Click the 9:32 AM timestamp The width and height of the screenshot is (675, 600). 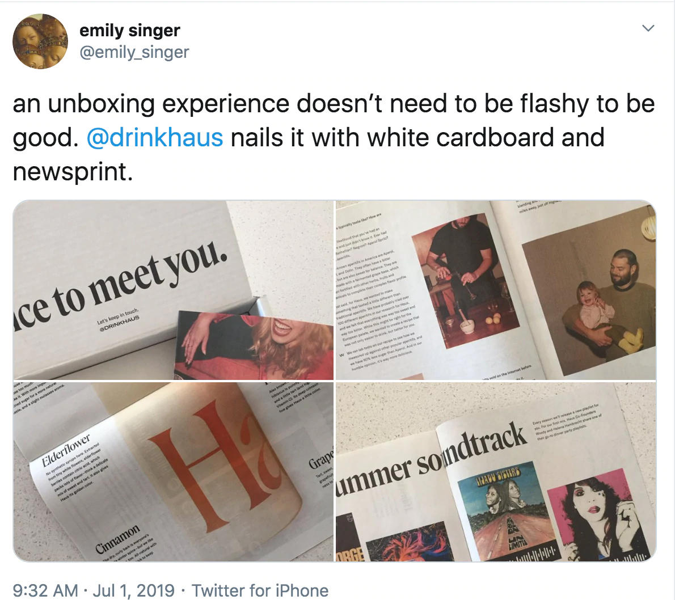tap(45, 590)
